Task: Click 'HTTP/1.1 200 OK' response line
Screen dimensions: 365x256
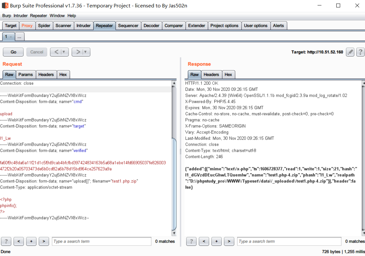Action: [202, 83]
